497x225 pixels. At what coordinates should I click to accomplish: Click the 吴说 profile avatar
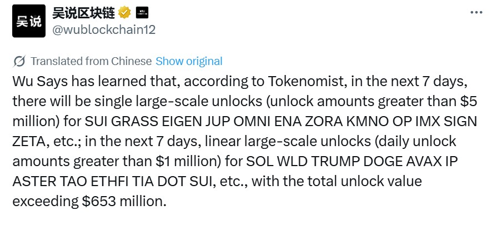[27, 22]
